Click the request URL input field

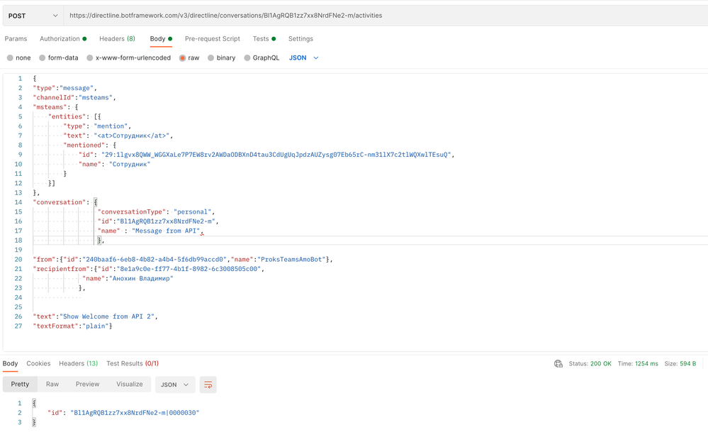(x=283, y=14)
